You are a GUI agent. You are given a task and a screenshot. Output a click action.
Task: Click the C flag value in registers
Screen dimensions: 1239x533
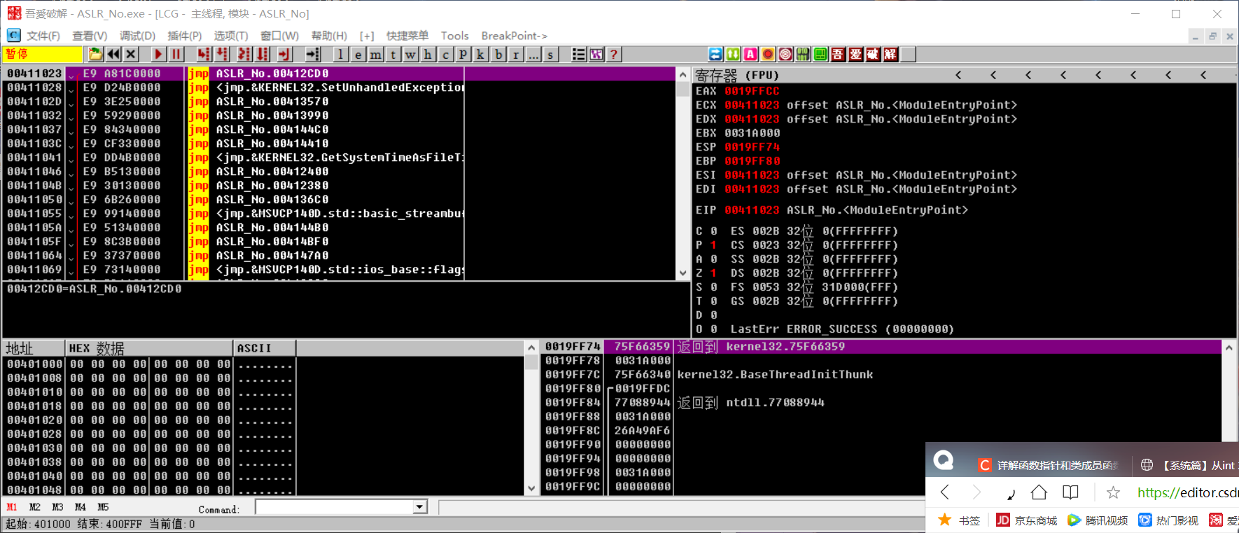(713, 231)
